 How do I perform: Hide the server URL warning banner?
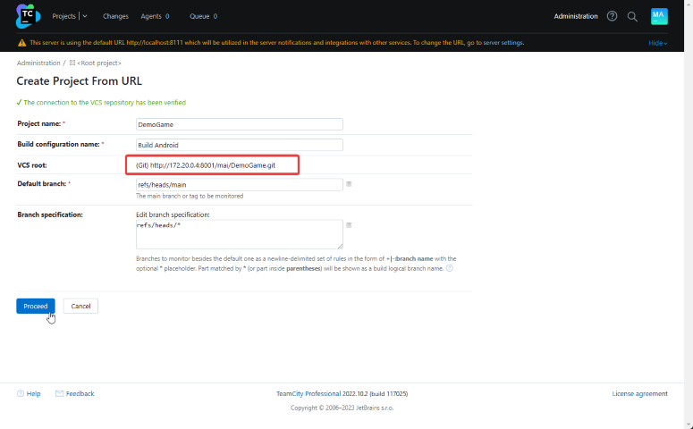(x=658, y=43)
